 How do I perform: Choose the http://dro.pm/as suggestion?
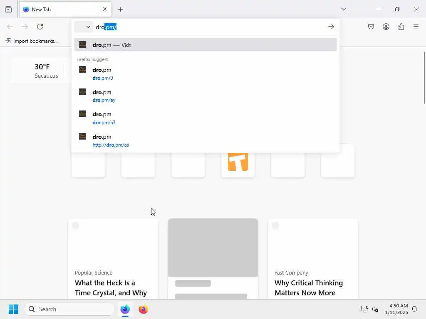(x=206, y=140)
